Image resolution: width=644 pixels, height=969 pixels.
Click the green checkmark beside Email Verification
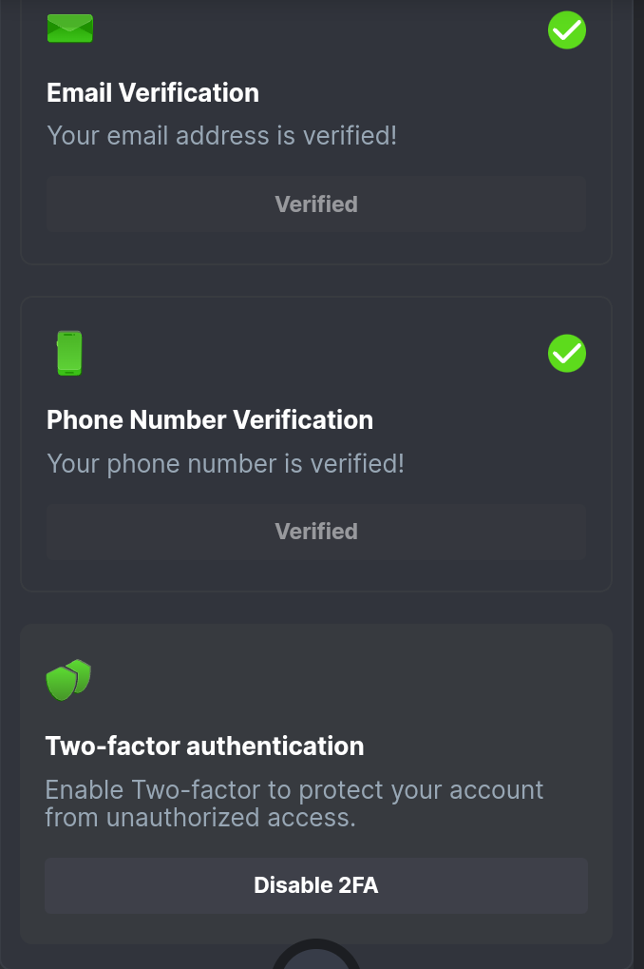point(567,29)
